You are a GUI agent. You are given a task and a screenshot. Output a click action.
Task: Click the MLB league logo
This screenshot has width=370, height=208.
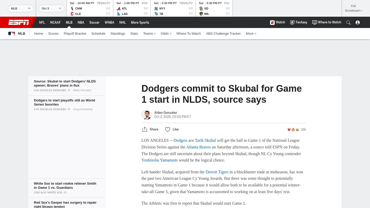pyautogui.click(x=12, y=33)
